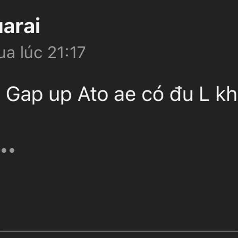Click the word "có" in the post

coord(153,94)
